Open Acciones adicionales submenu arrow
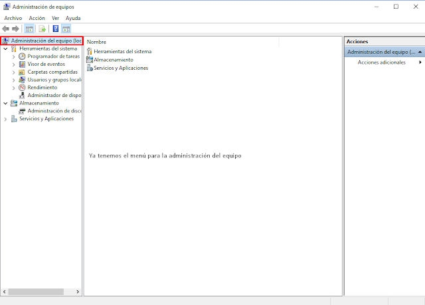Image resolution: width=425 pixels, height=305 pixels. click(420, 62)
